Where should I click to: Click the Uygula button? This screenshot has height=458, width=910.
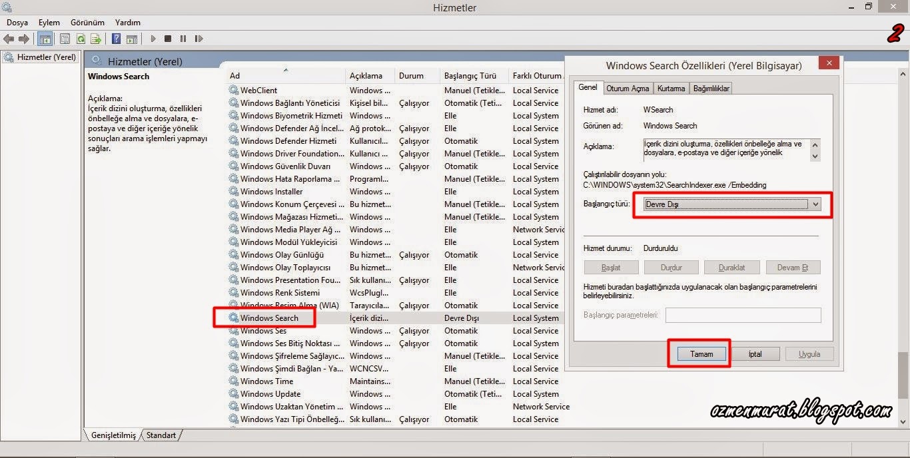coord(809,354)
